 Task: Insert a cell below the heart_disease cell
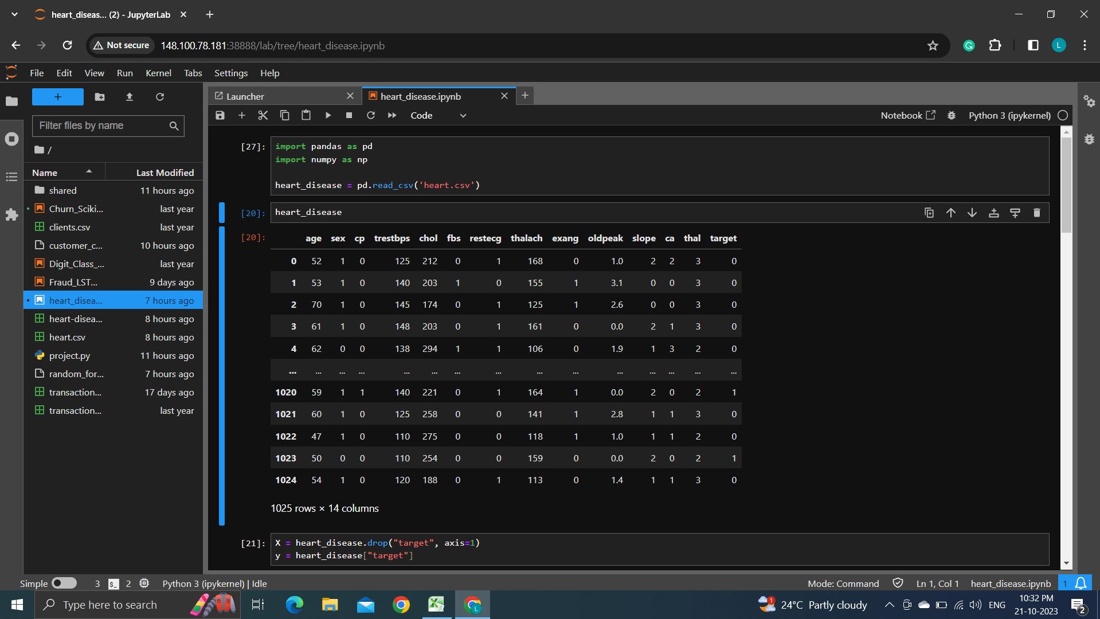[1015, 213]
